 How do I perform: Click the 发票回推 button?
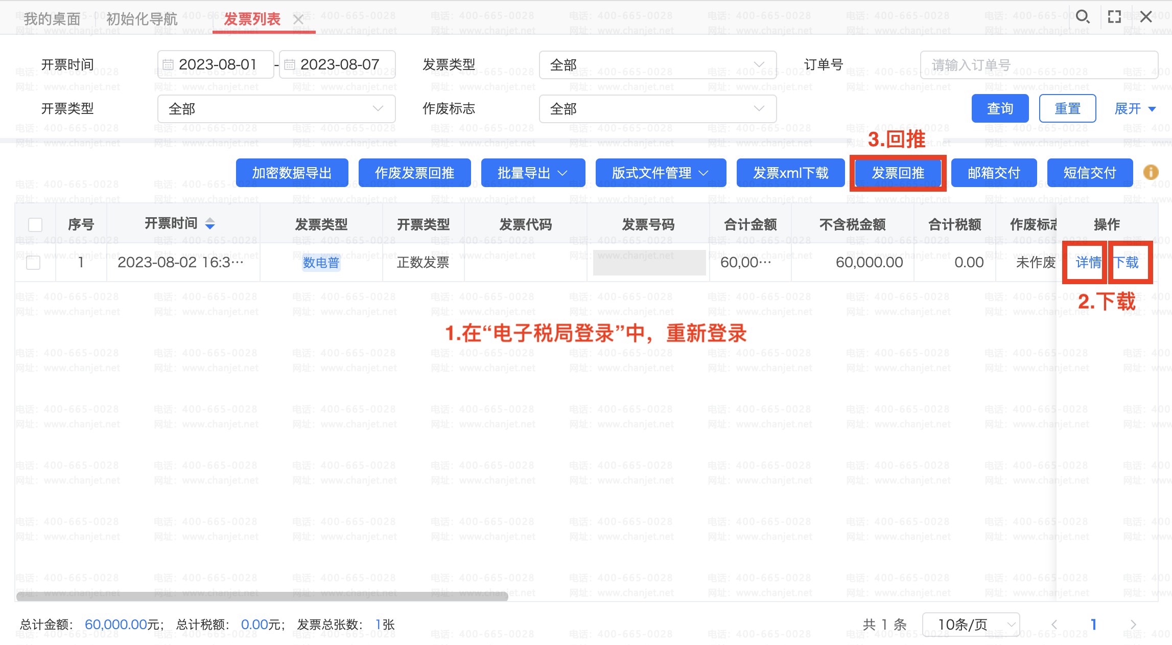click(898, 173)
